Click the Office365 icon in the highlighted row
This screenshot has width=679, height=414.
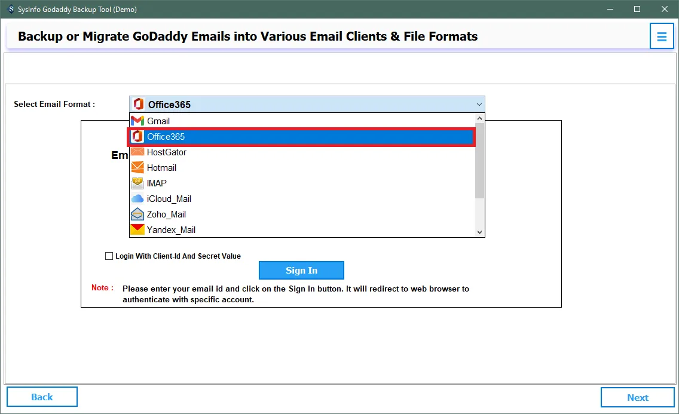137,136
